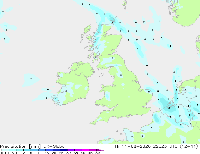Click the '10' legend value label

39,153
